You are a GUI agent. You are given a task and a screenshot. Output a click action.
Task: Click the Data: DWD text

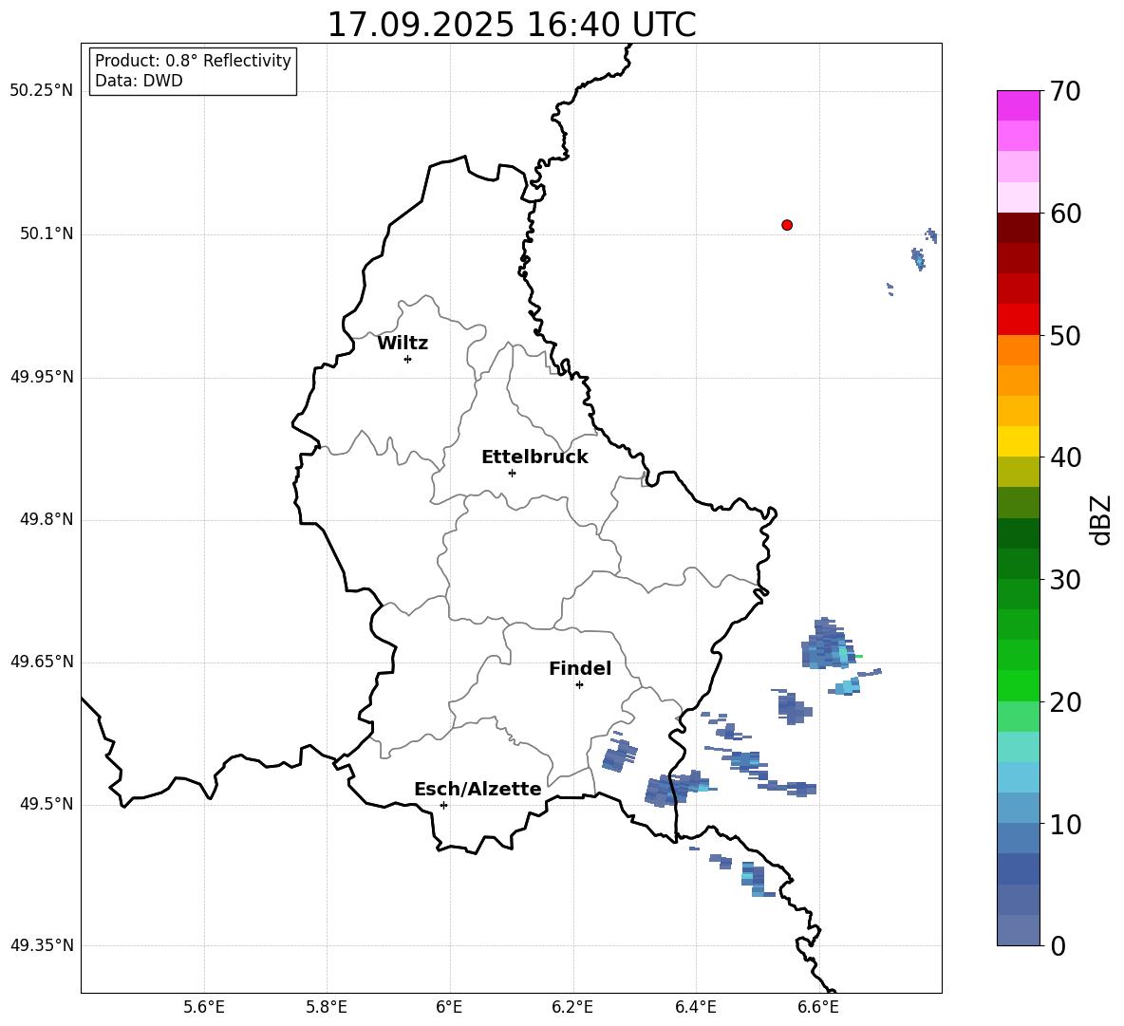tap(139, 81)
